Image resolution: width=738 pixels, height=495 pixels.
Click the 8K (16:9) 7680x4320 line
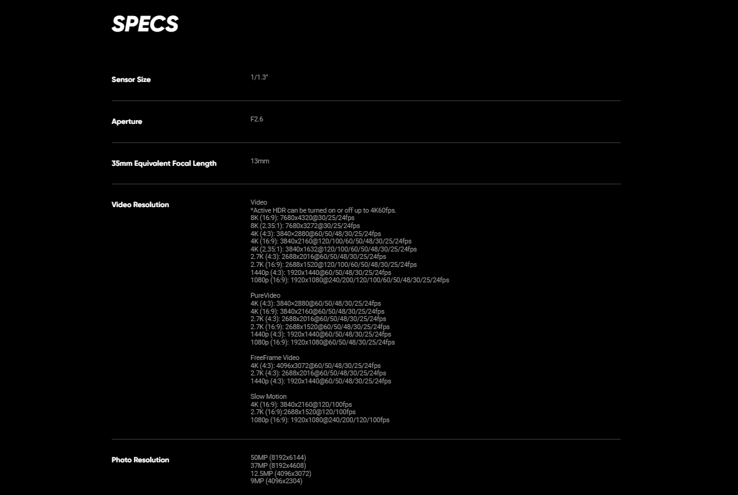pos(302,218)
